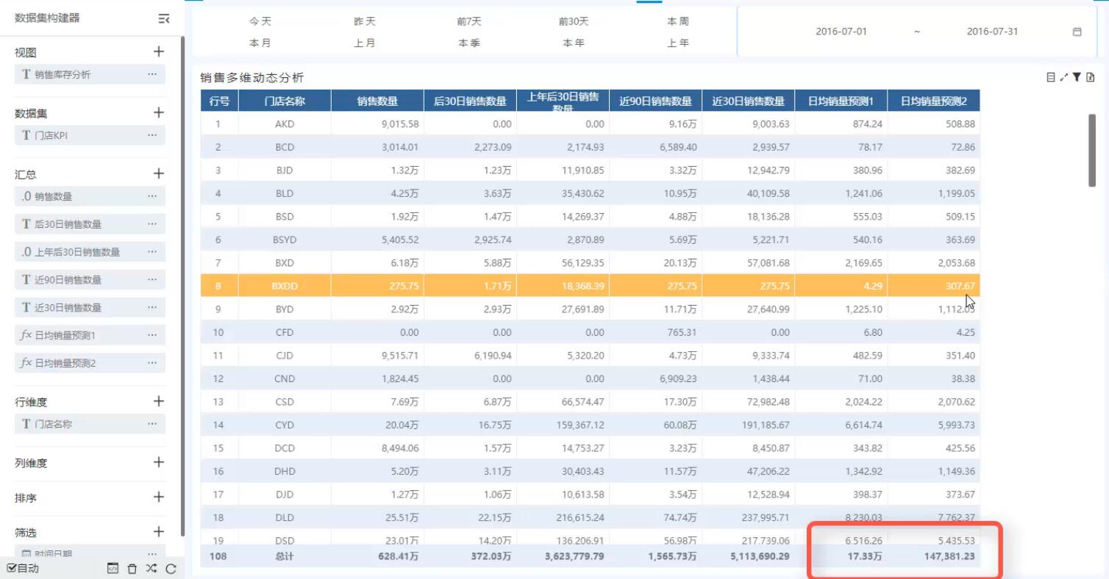The width and height of the screenshot is (1109, 579).
Task: Export table using the Excel file icon
Action: (1091, 77)
